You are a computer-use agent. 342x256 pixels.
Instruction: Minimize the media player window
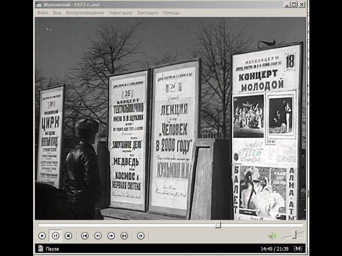click(287, 5)
